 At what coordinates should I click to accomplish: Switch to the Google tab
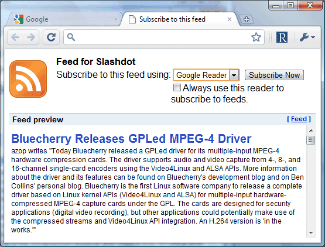[62, 19]
